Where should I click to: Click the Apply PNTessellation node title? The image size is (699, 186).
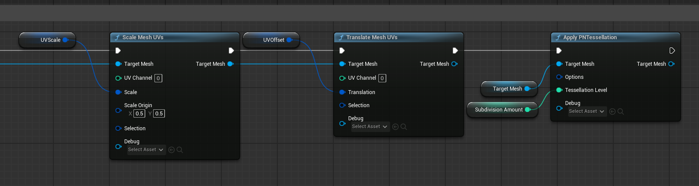tap(590, 37)
